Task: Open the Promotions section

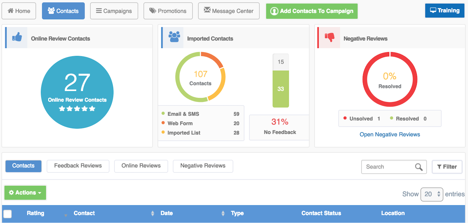Action: pyautogui.click(x=168, y=11)
